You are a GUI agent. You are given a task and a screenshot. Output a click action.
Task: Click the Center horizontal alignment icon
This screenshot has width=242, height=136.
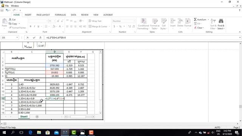click(71, 26)
